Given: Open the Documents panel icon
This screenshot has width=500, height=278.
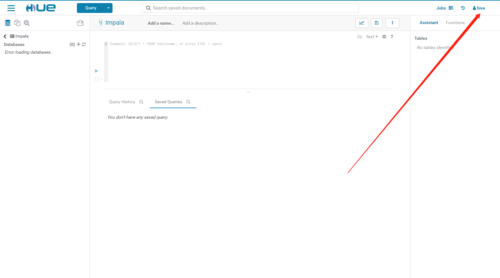Looking at the screenshot, I should [x=17, y=23].
